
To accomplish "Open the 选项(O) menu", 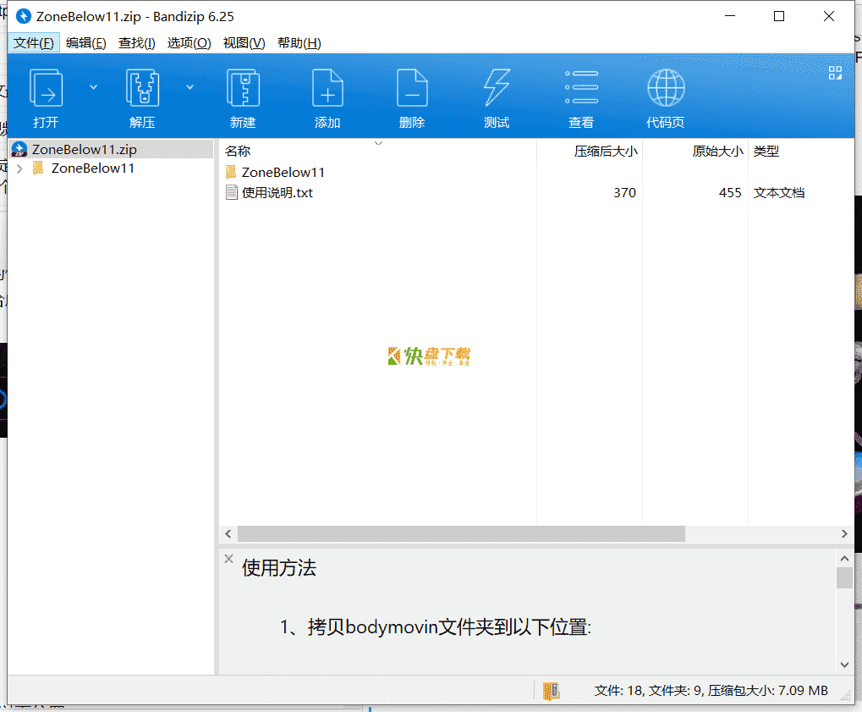I will click(x=189, y=43).
